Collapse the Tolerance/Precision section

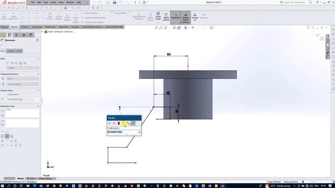pos(38,74)
